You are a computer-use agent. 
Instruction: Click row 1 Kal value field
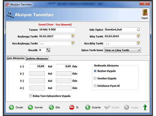37,66
